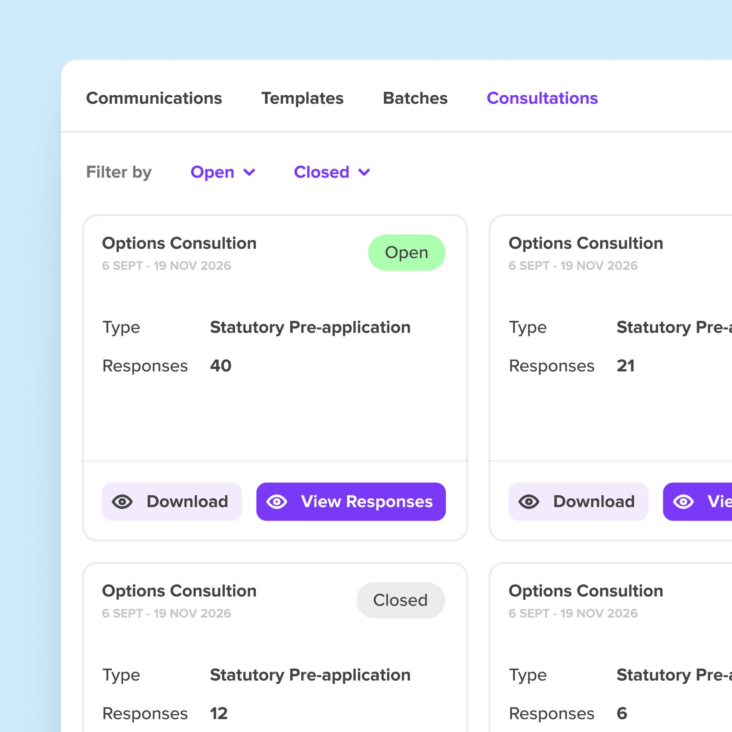Click the Options Consultion title on the 6-responses card
The image size is (732, 732).
[586, 591]
